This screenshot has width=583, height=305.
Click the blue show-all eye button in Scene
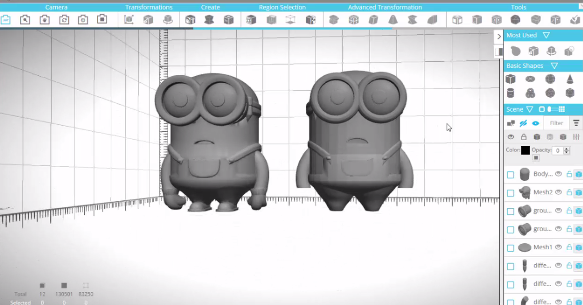[536, 123]
